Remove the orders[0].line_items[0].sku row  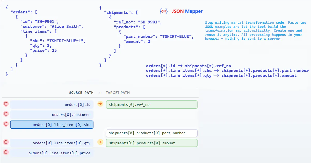point(6,124)
